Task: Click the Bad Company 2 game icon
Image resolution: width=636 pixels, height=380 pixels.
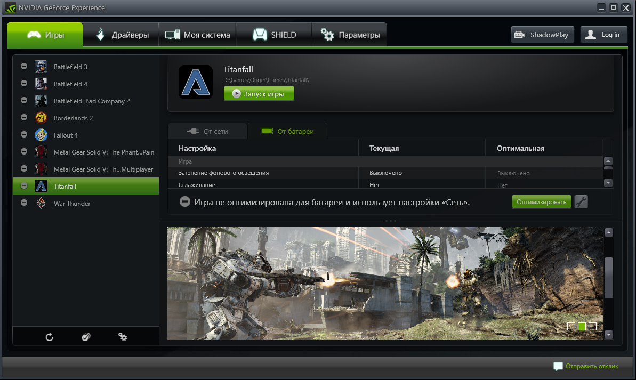Action: click(41, 101)
